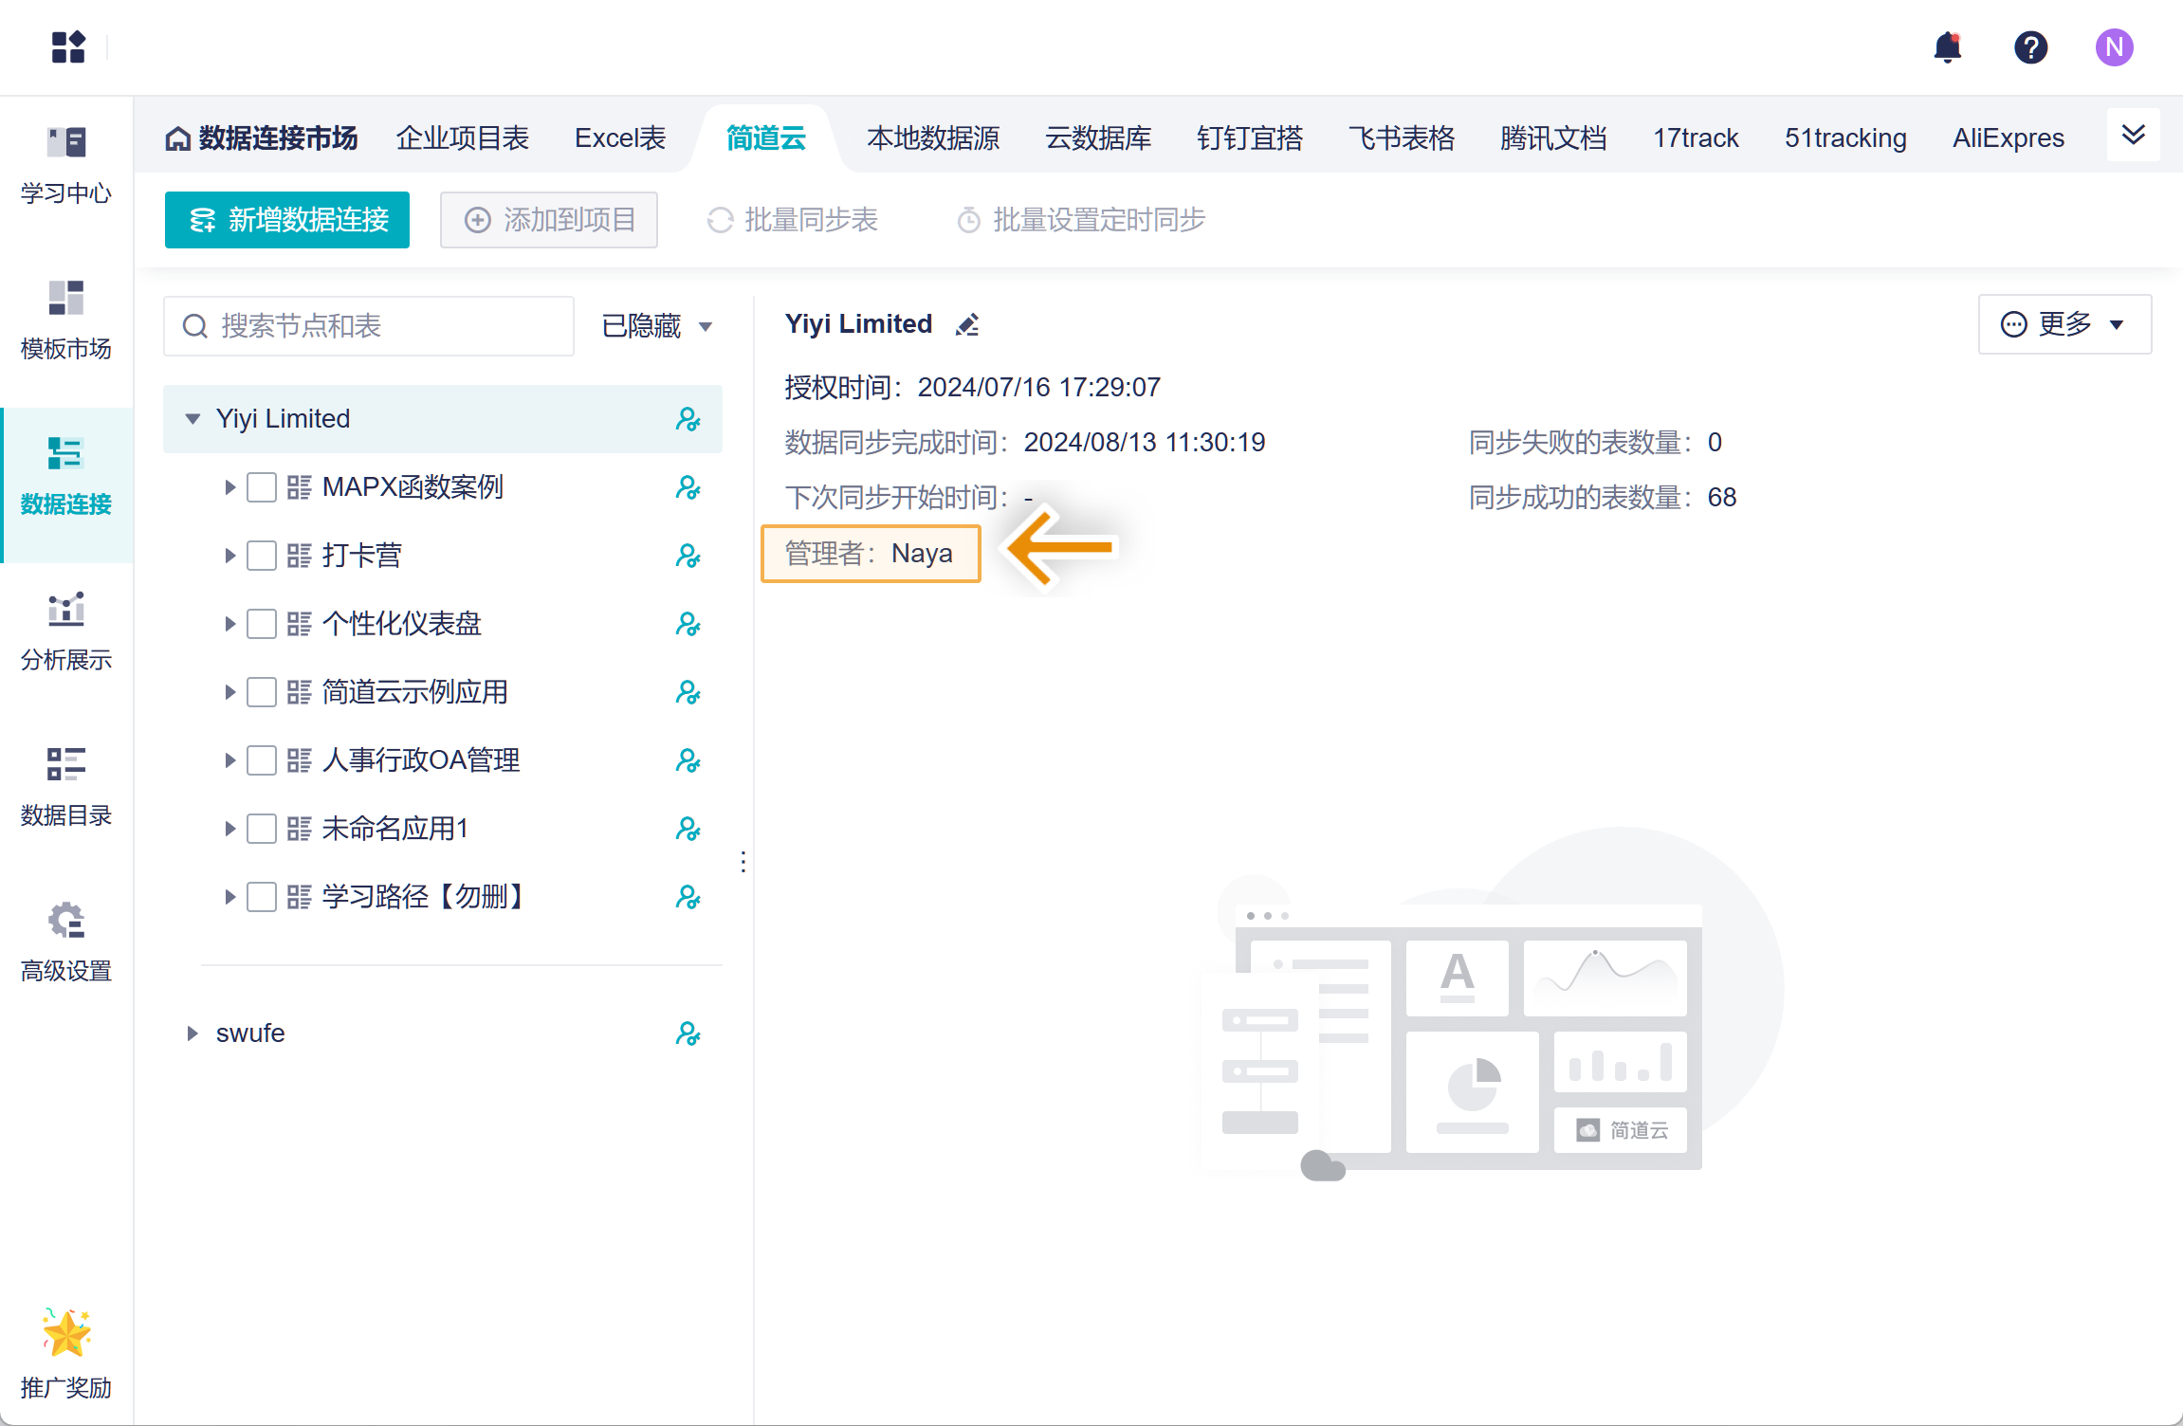Switch to the 飞书表格 tab
The image size is (2183, 1426).
coord(1402,138)
